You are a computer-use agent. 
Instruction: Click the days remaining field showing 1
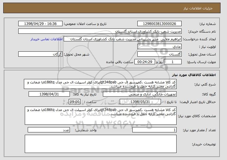[x=172, y=62]
